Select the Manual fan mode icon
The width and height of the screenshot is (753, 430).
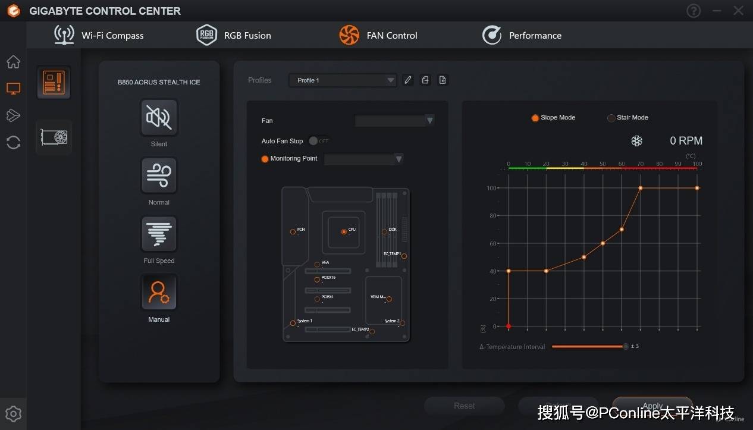[159, 292]
